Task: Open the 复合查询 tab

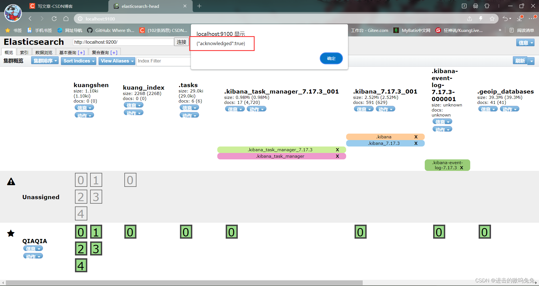Action: tap(104, 52)
